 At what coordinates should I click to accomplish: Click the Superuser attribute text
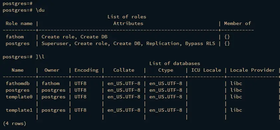pyautogui.click(x=55, y=44)
